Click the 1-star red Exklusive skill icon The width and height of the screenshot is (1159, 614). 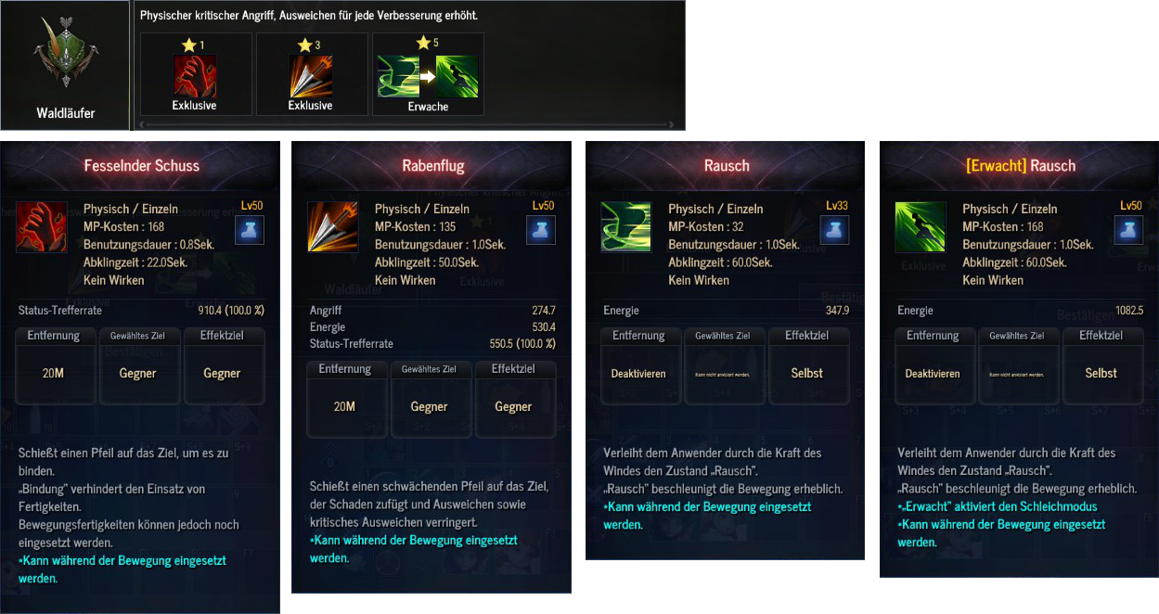pyautogui.click(x=195, y=76)
